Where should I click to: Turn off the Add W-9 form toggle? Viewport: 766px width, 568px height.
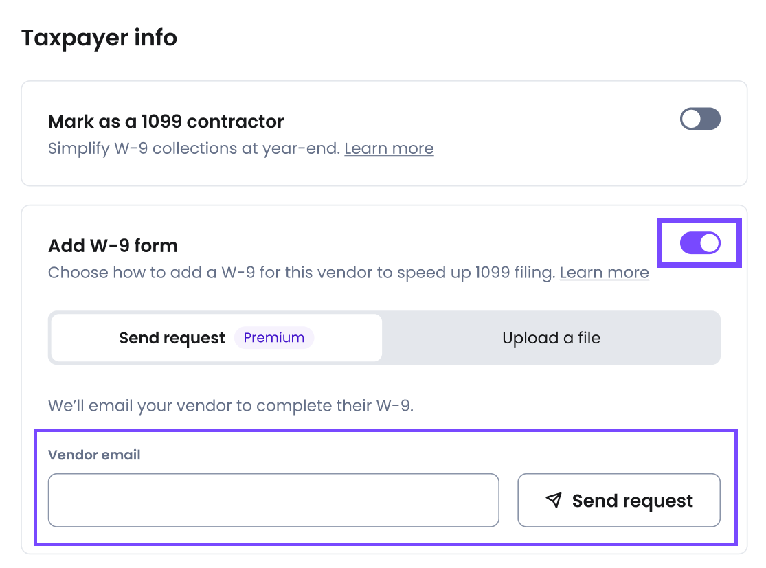click(700, 243)
